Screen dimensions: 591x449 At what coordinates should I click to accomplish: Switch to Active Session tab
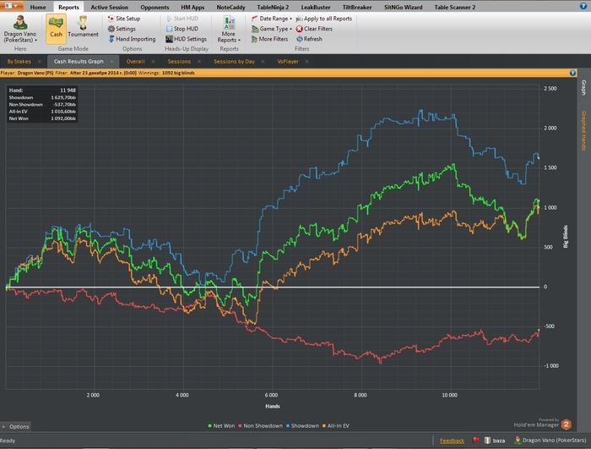point(109,7)
